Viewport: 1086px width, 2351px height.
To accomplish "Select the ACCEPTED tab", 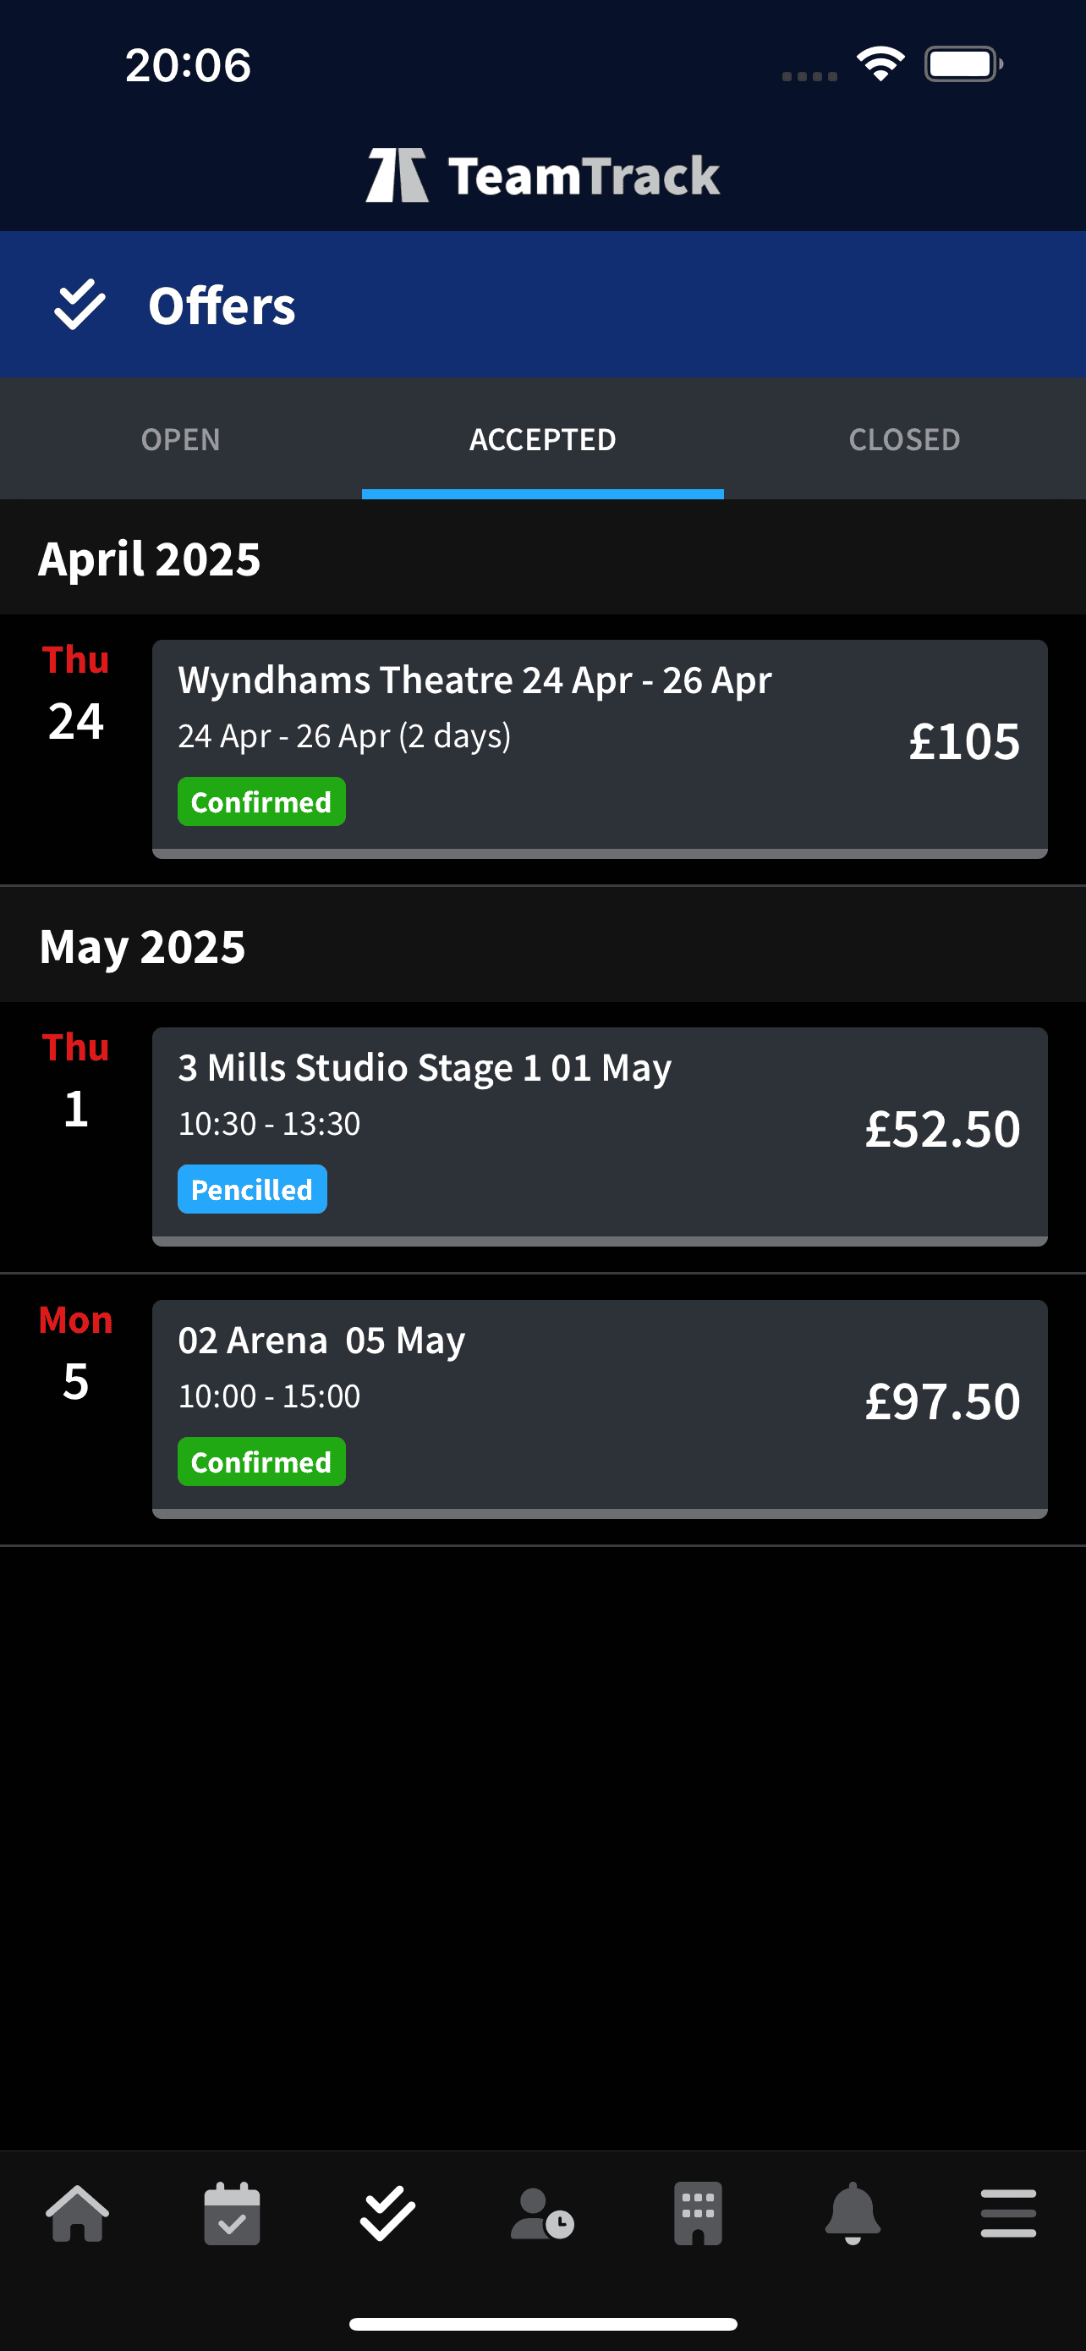I will (542, 439).
